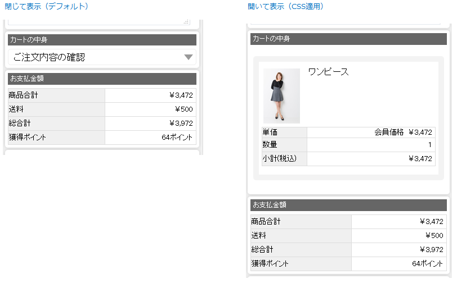
Task: Click the 送料 label in right panel
Action: coord(258,235)
